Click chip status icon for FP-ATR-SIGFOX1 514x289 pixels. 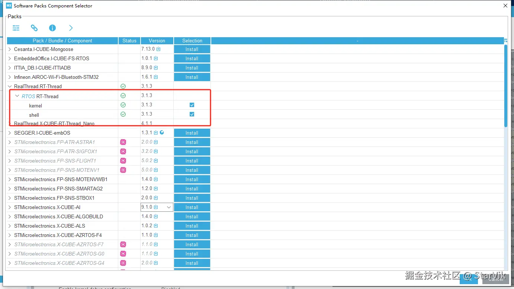123,151
